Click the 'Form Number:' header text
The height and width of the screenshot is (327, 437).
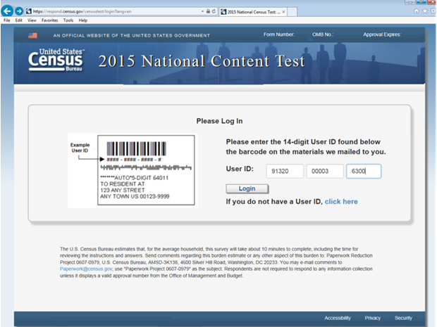tap(279, 34)
